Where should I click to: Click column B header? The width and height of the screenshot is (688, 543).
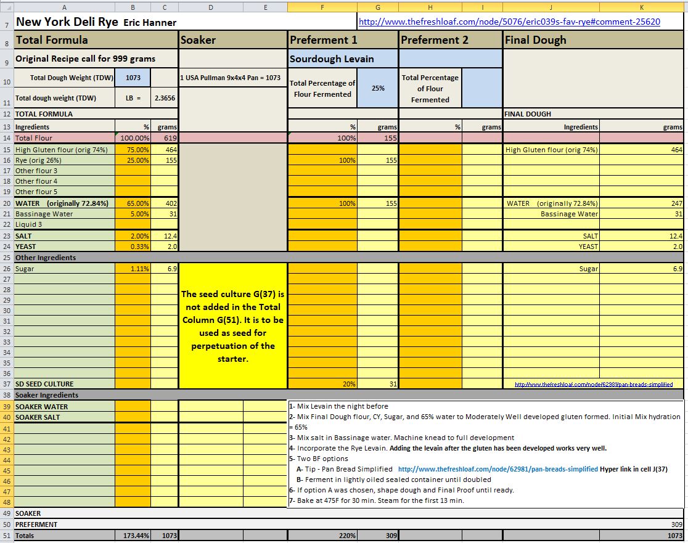133,7
